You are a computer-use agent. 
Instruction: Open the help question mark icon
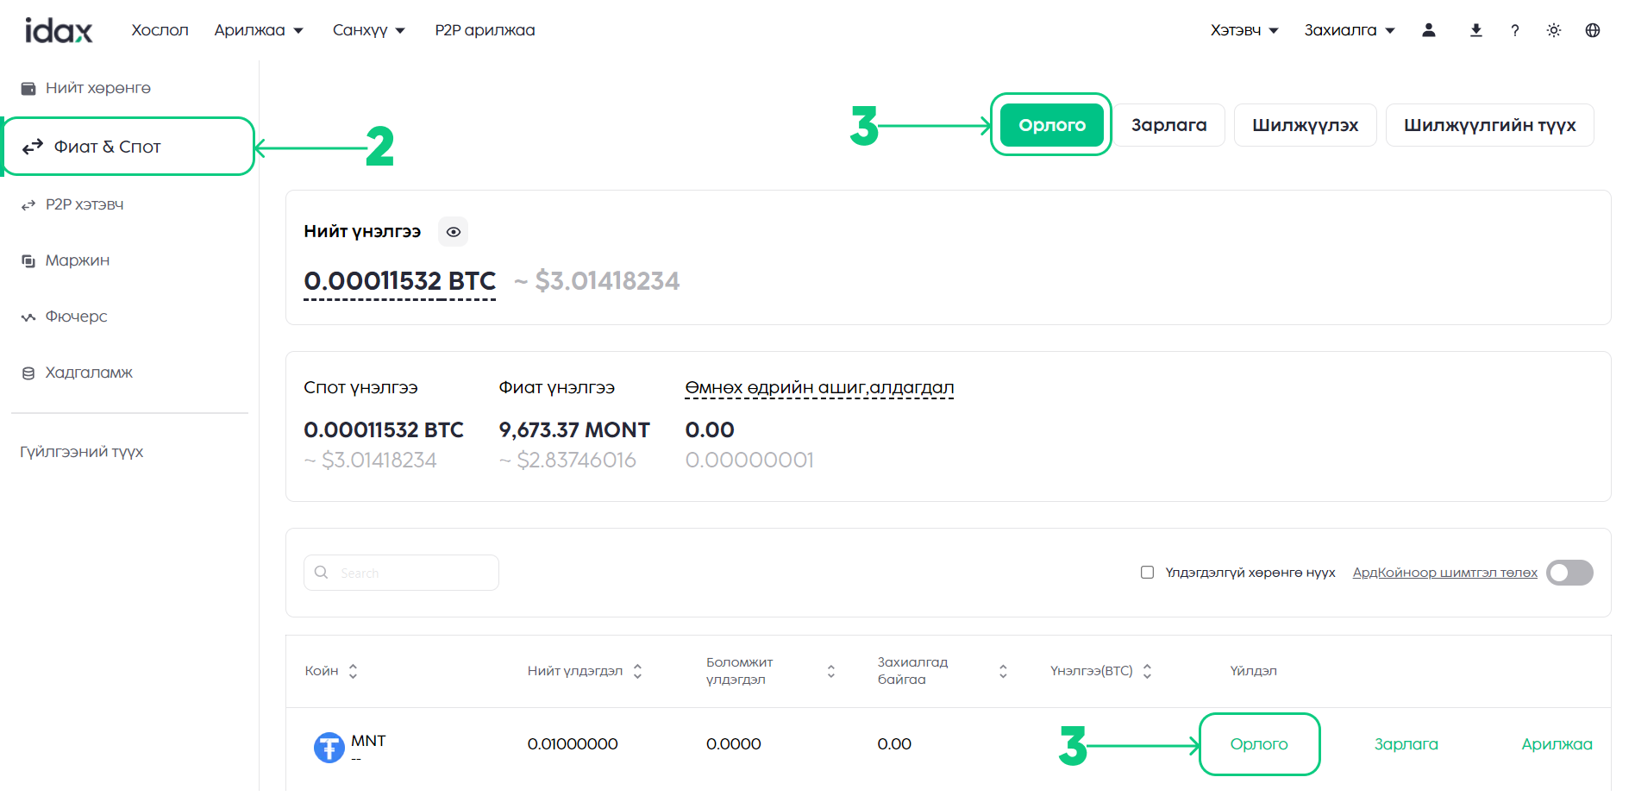[x=1514, y=30]
